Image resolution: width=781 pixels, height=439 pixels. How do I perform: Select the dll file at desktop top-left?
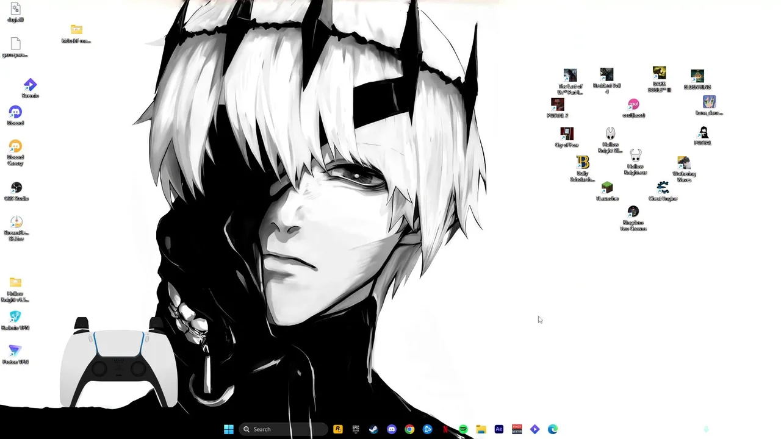tap(15, 13)
